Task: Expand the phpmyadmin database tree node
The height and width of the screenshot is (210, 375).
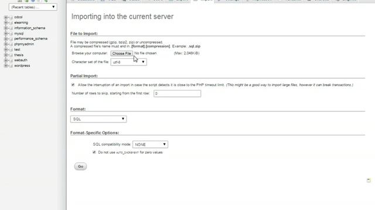Action: [x=6, y=44]
